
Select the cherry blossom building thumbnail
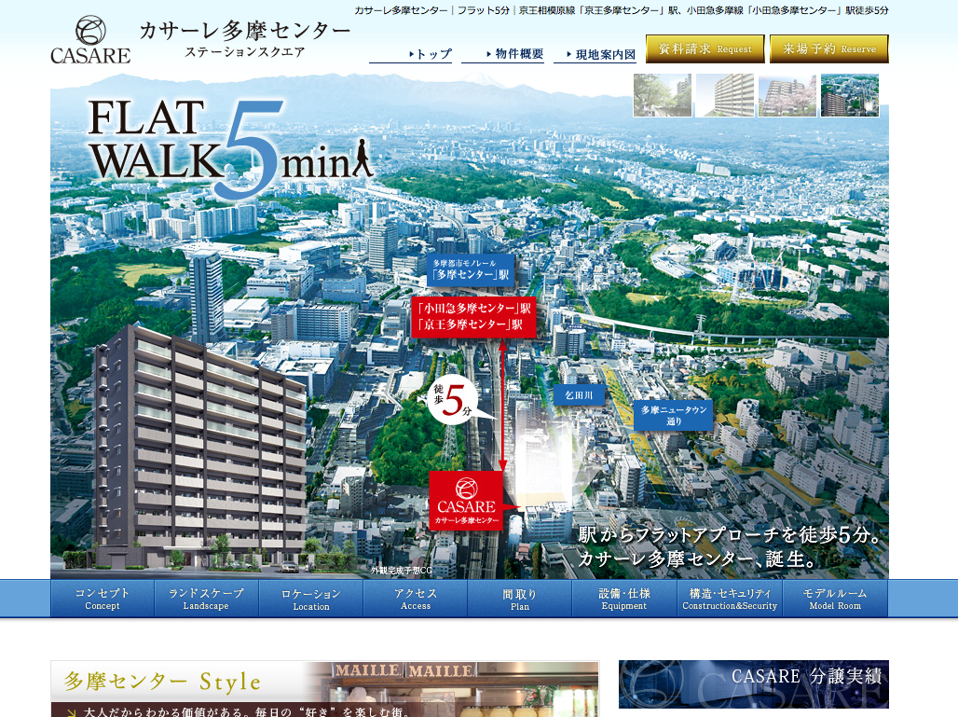pos(787,95)
